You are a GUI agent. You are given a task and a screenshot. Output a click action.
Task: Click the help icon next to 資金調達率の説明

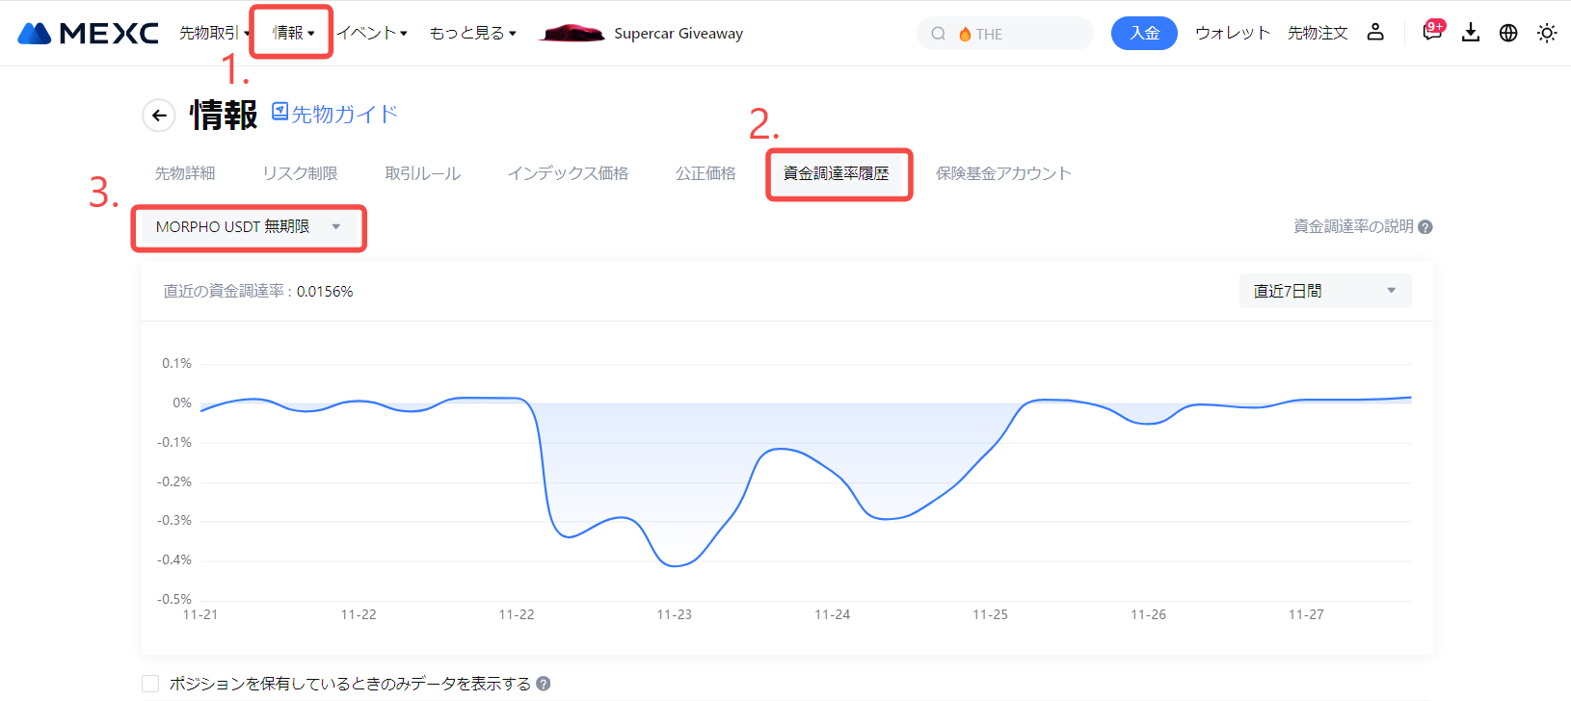[x=1425, y=227]
